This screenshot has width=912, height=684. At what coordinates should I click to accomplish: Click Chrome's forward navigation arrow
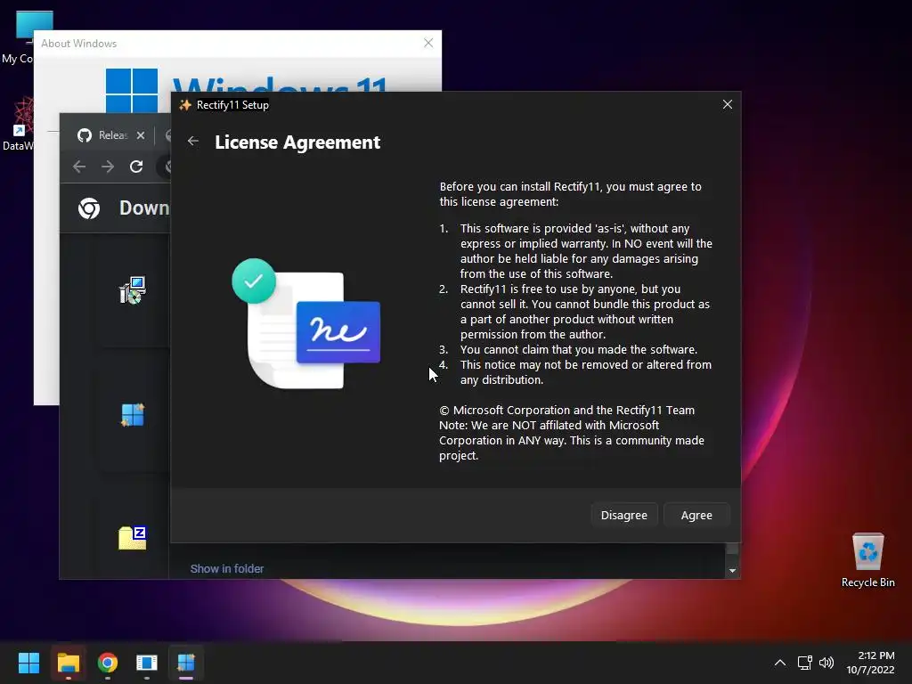click(x=108, y=167)
